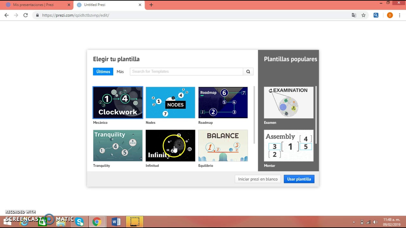
Task: Click the Infinitud template label
Action: point(152,166)
